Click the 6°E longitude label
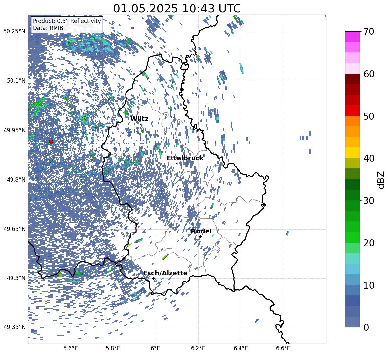389x355 pixels. coord(155,349)
